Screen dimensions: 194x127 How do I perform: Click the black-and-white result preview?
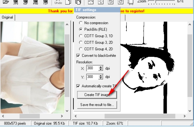(154, 68)
